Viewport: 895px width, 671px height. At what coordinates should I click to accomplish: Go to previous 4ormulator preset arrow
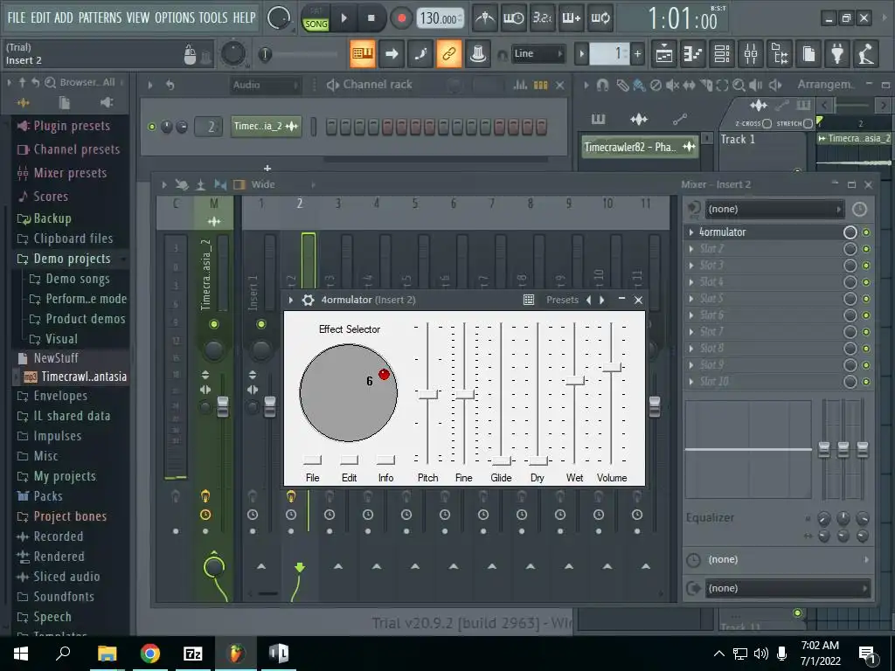(588, 301)
